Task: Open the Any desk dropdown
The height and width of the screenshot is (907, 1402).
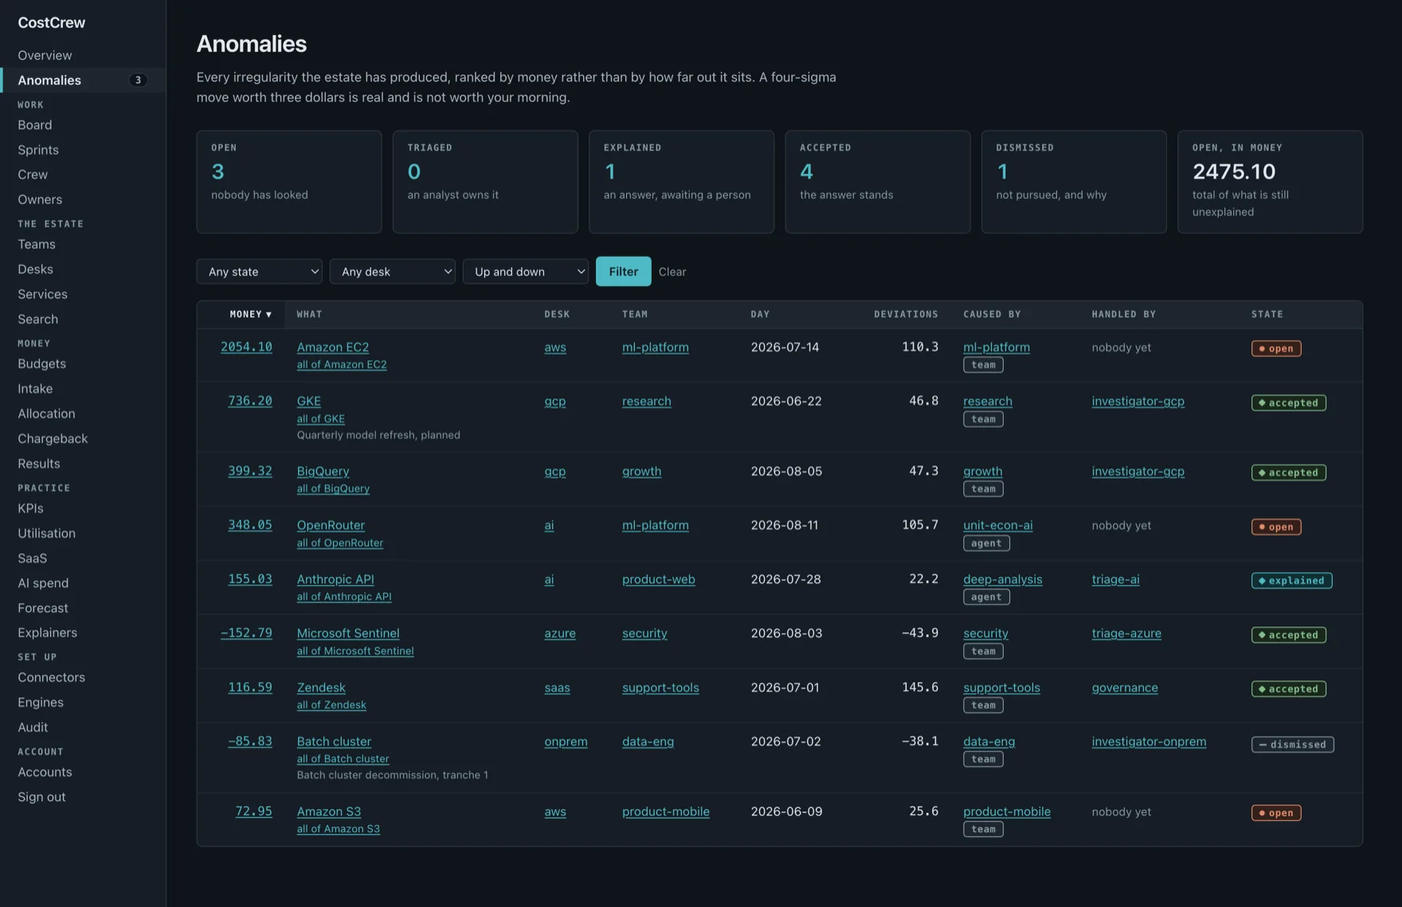Action: pos(392,271)
